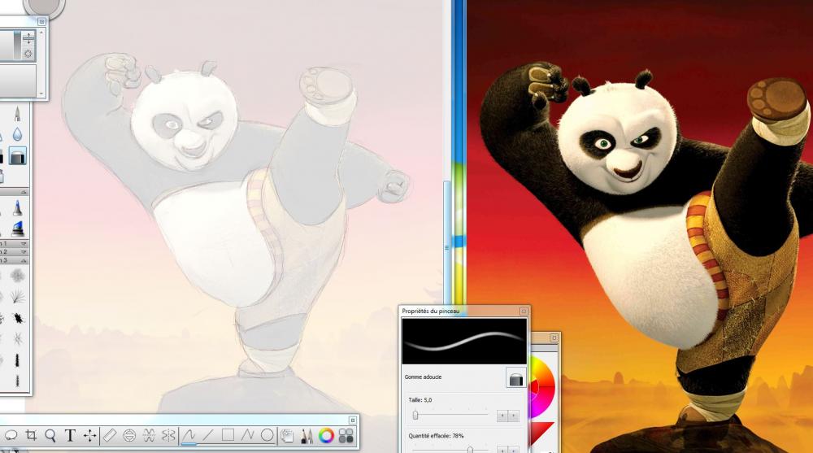This screenshot has height=453, width=813.
Task: Open the Brush palette from toolbar
Action: tap(307, 435)
